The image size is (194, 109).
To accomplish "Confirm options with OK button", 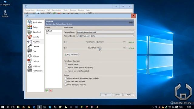I will [x=106, y=95].
